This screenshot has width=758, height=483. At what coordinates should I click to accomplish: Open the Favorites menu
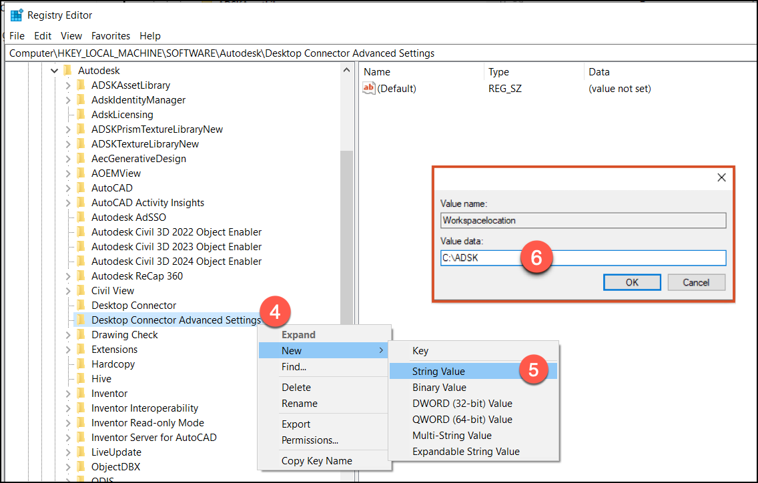111,36
